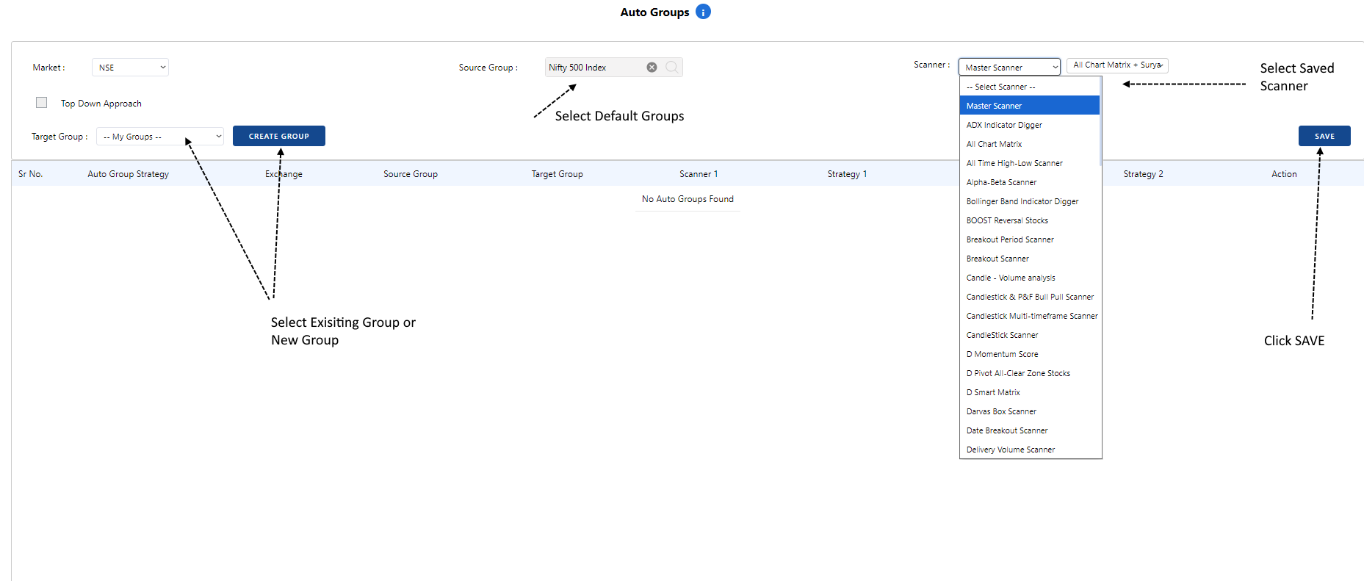Screen dimensions: 1364x581
Task: Pick Candlestick & P&F Bull Pull Scanner
Action: click(x=1030, y=297)
